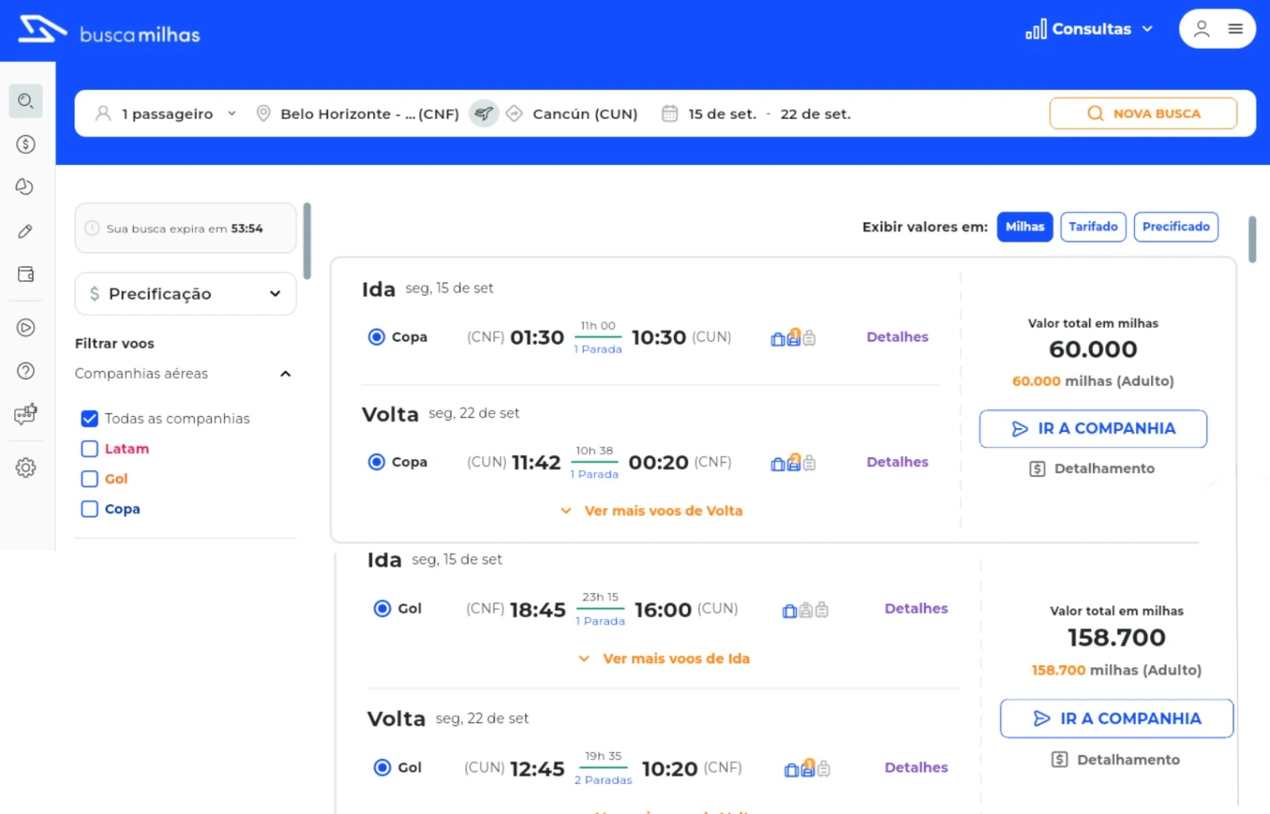Screen dimensions: 1270x814
Task: Open Detalhes for Gol 18:45 flight
Action: 916,608
